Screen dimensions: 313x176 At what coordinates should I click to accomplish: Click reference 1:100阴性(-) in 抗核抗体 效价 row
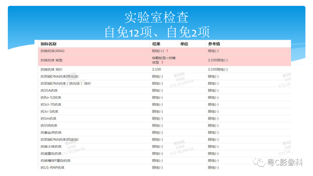pyautogui.click(x=218, y=69)
